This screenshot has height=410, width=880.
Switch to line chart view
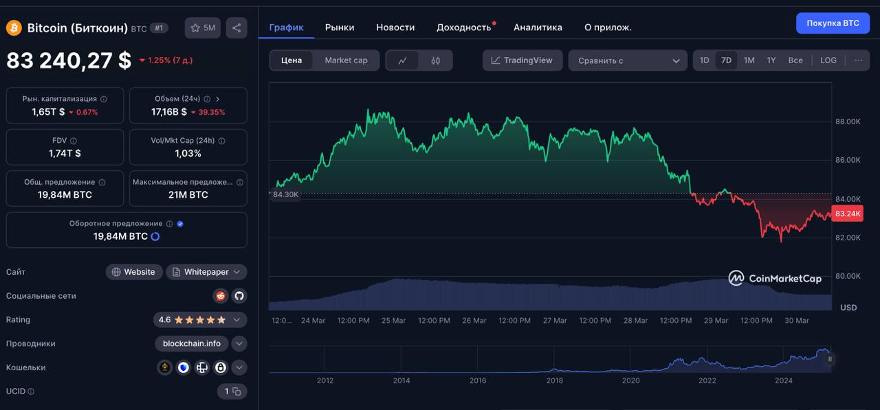(403, 60)
